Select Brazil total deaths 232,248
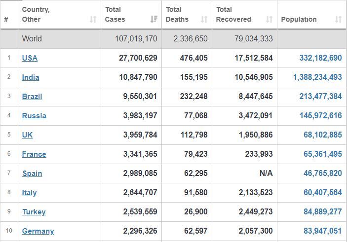Viewport: 347px width, 242px height. pyautogui.click(x=193, y=97)
